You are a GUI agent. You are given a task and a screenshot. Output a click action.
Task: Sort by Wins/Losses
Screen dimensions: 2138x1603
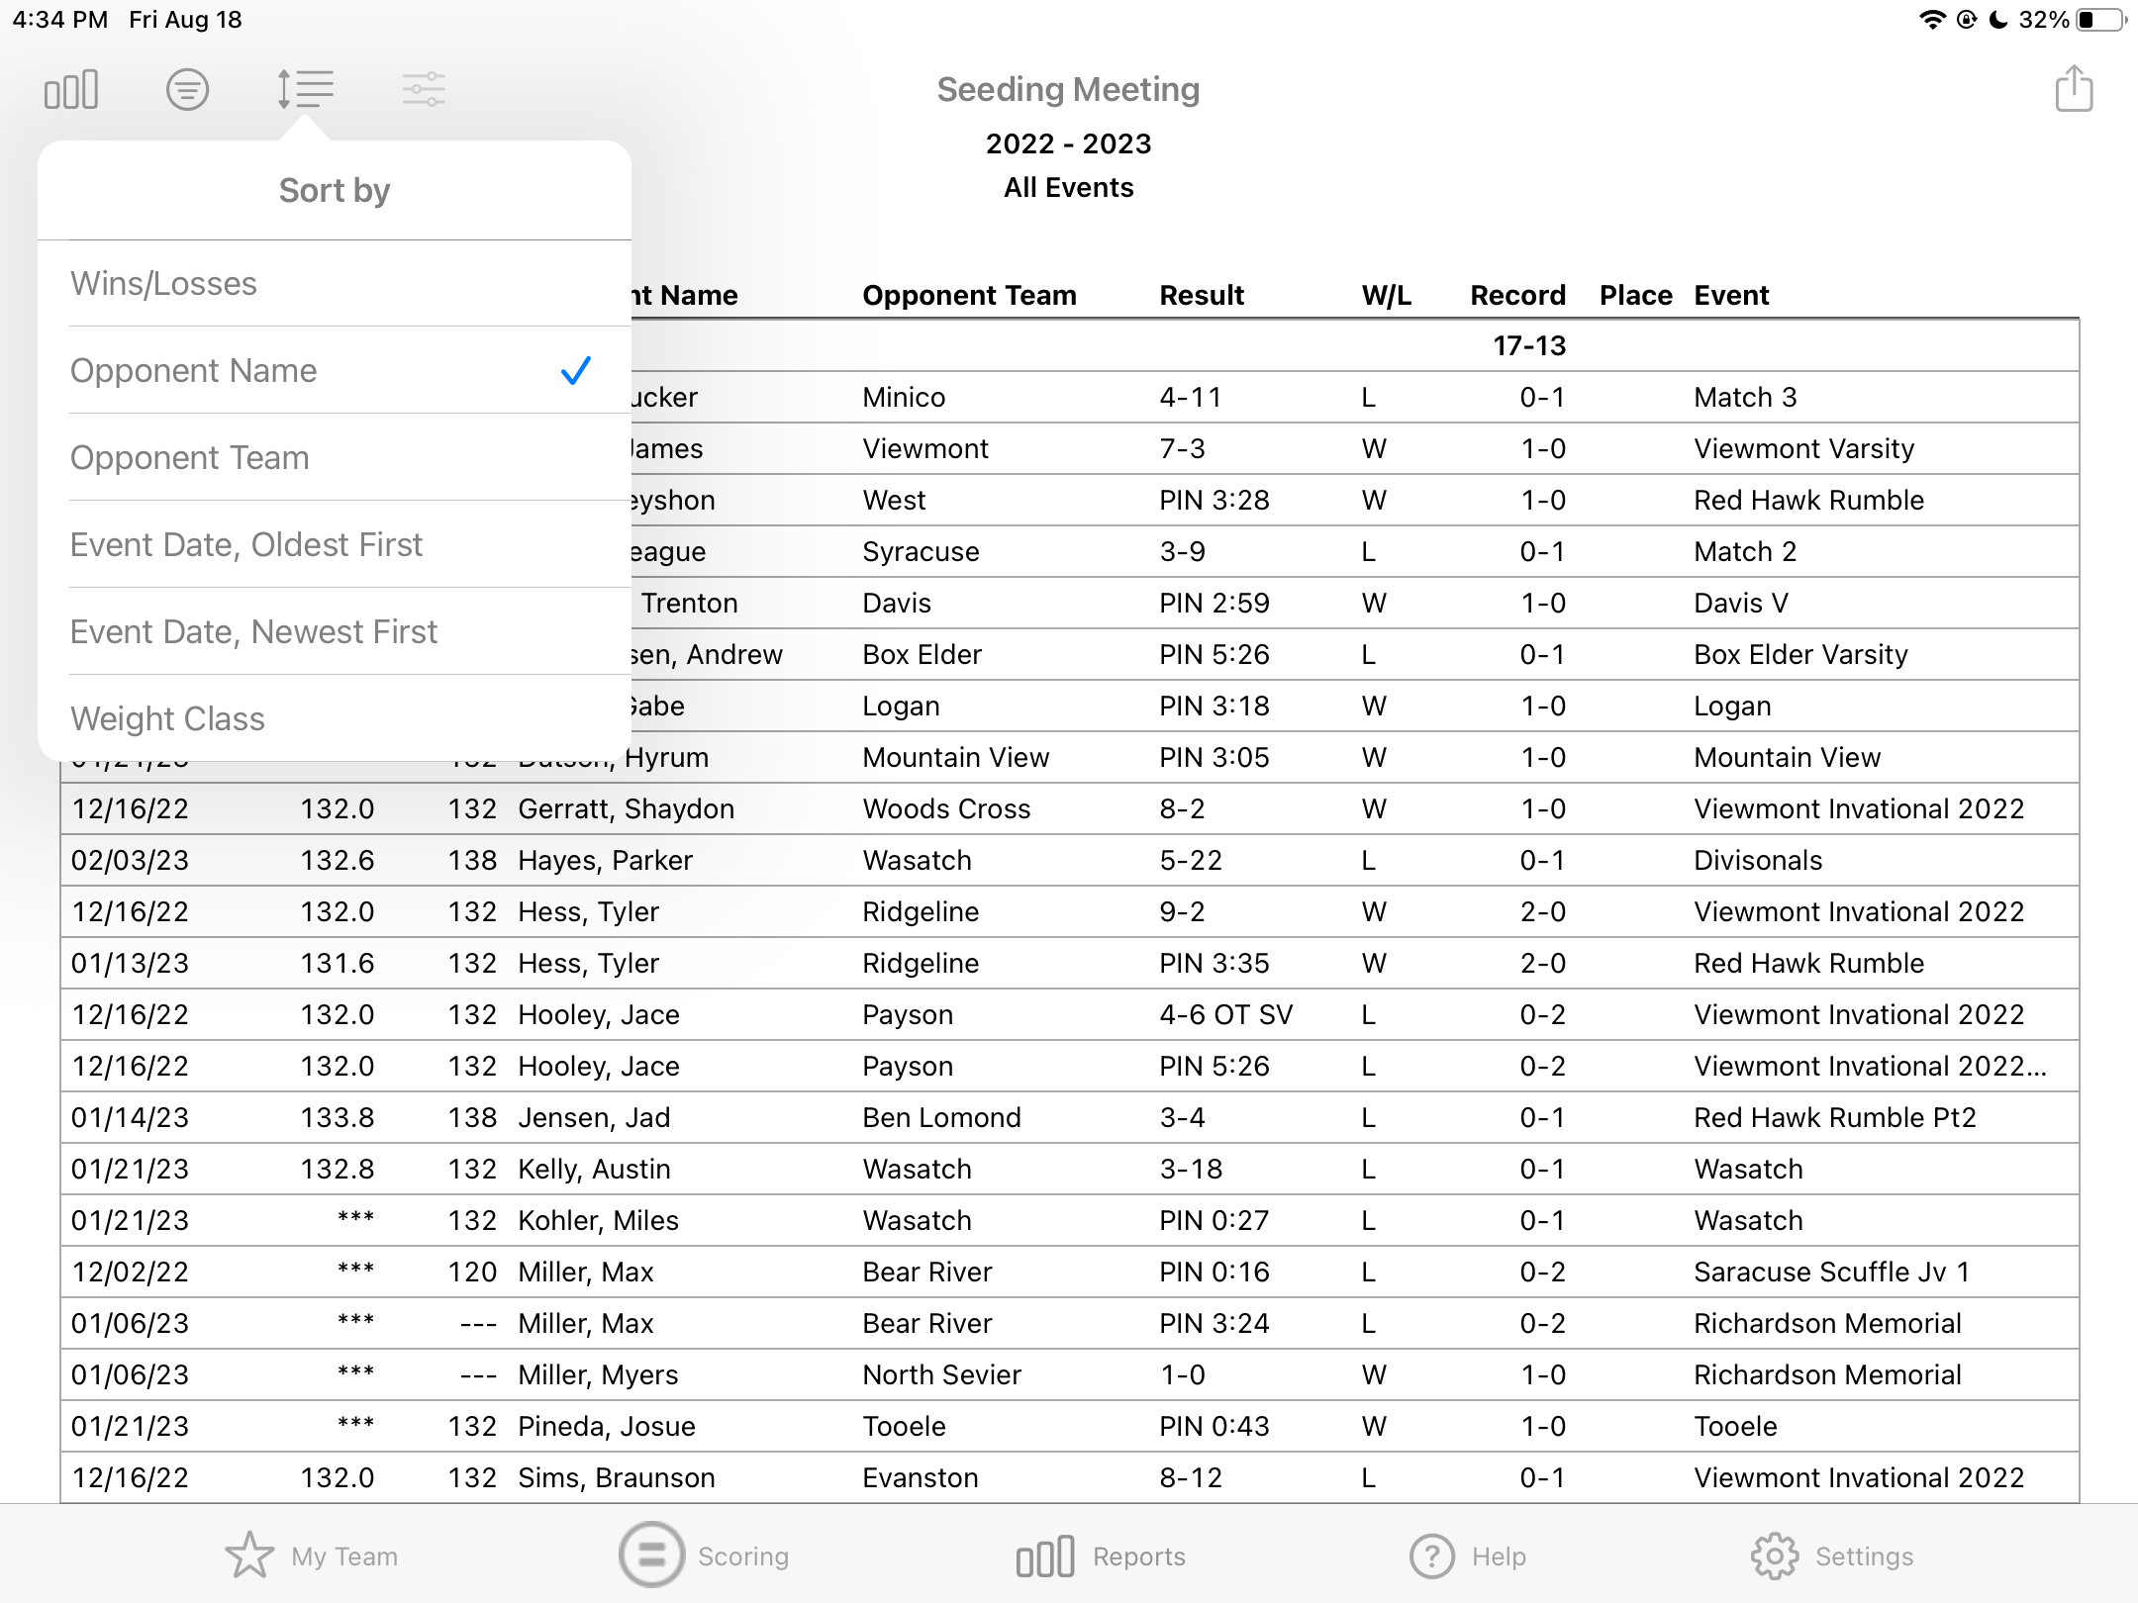coord(335,284)
